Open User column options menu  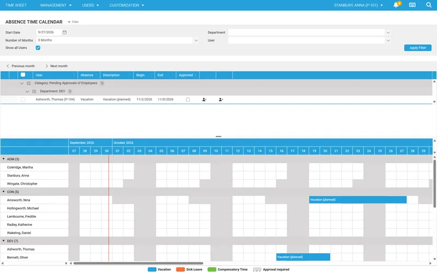coord(74,75)
